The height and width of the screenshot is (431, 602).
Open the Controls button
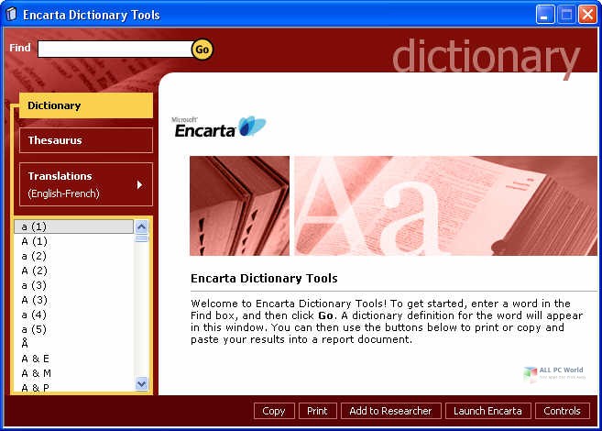click(562, 411)
